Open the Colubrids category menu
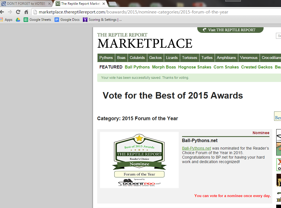Image resolution: width=281 pixels, height=208 pixels. pos(137,58)
